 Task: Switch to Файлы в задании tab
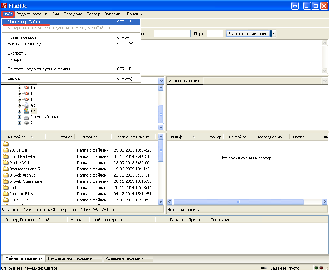pos(24,259)
